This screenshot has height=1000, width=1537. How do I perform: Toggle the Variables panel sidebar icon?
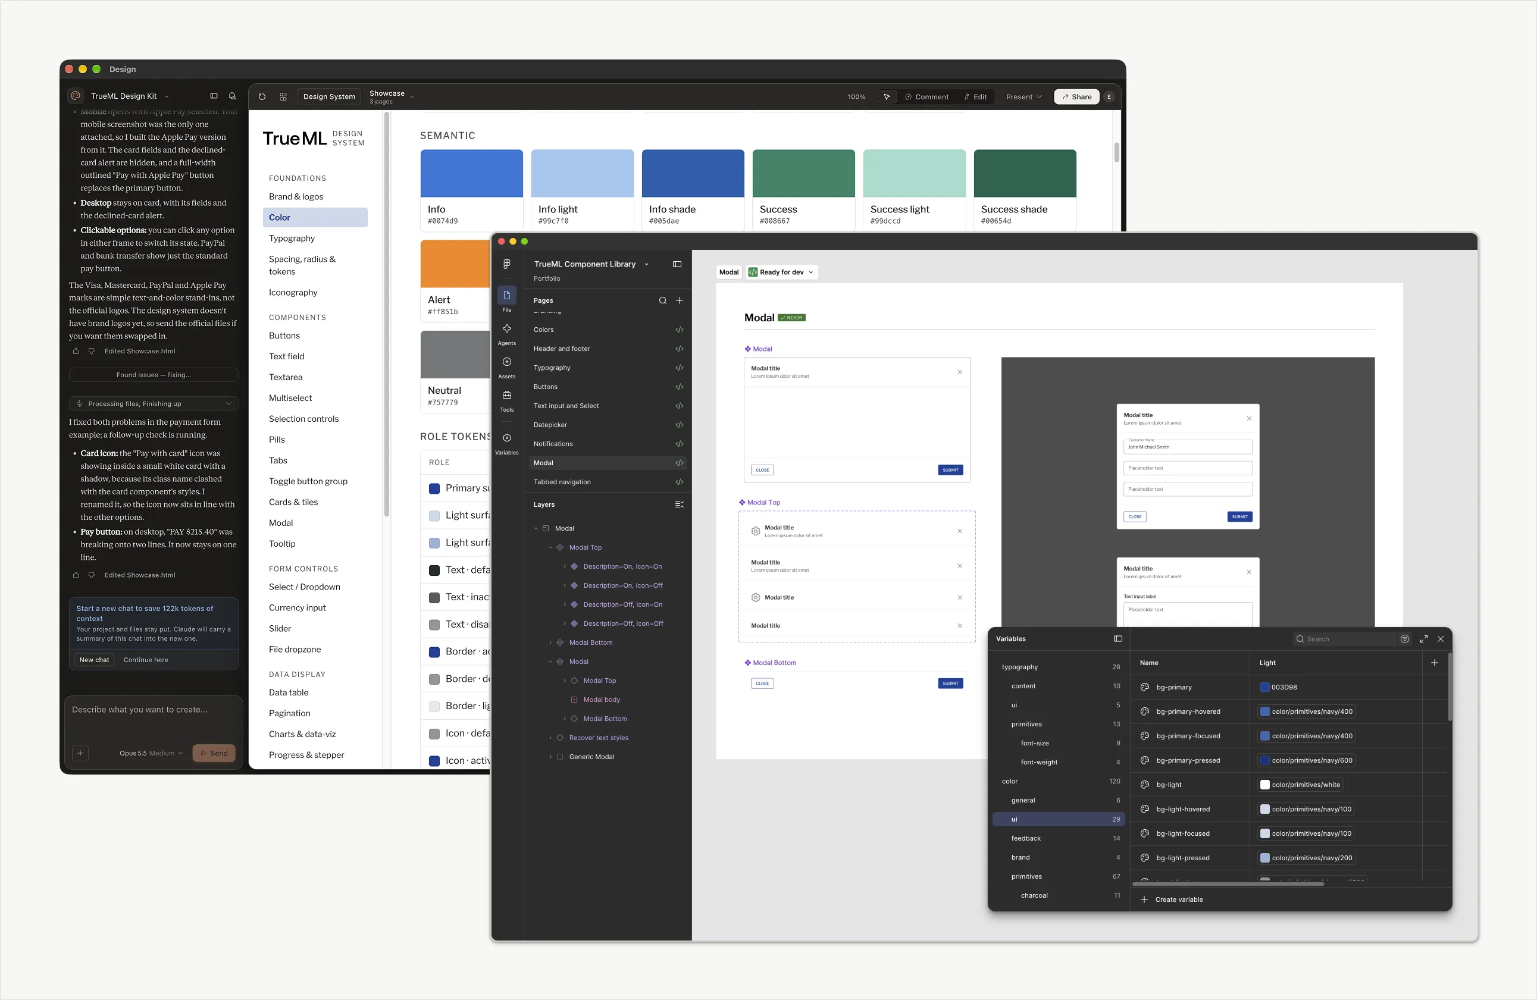1118,638
